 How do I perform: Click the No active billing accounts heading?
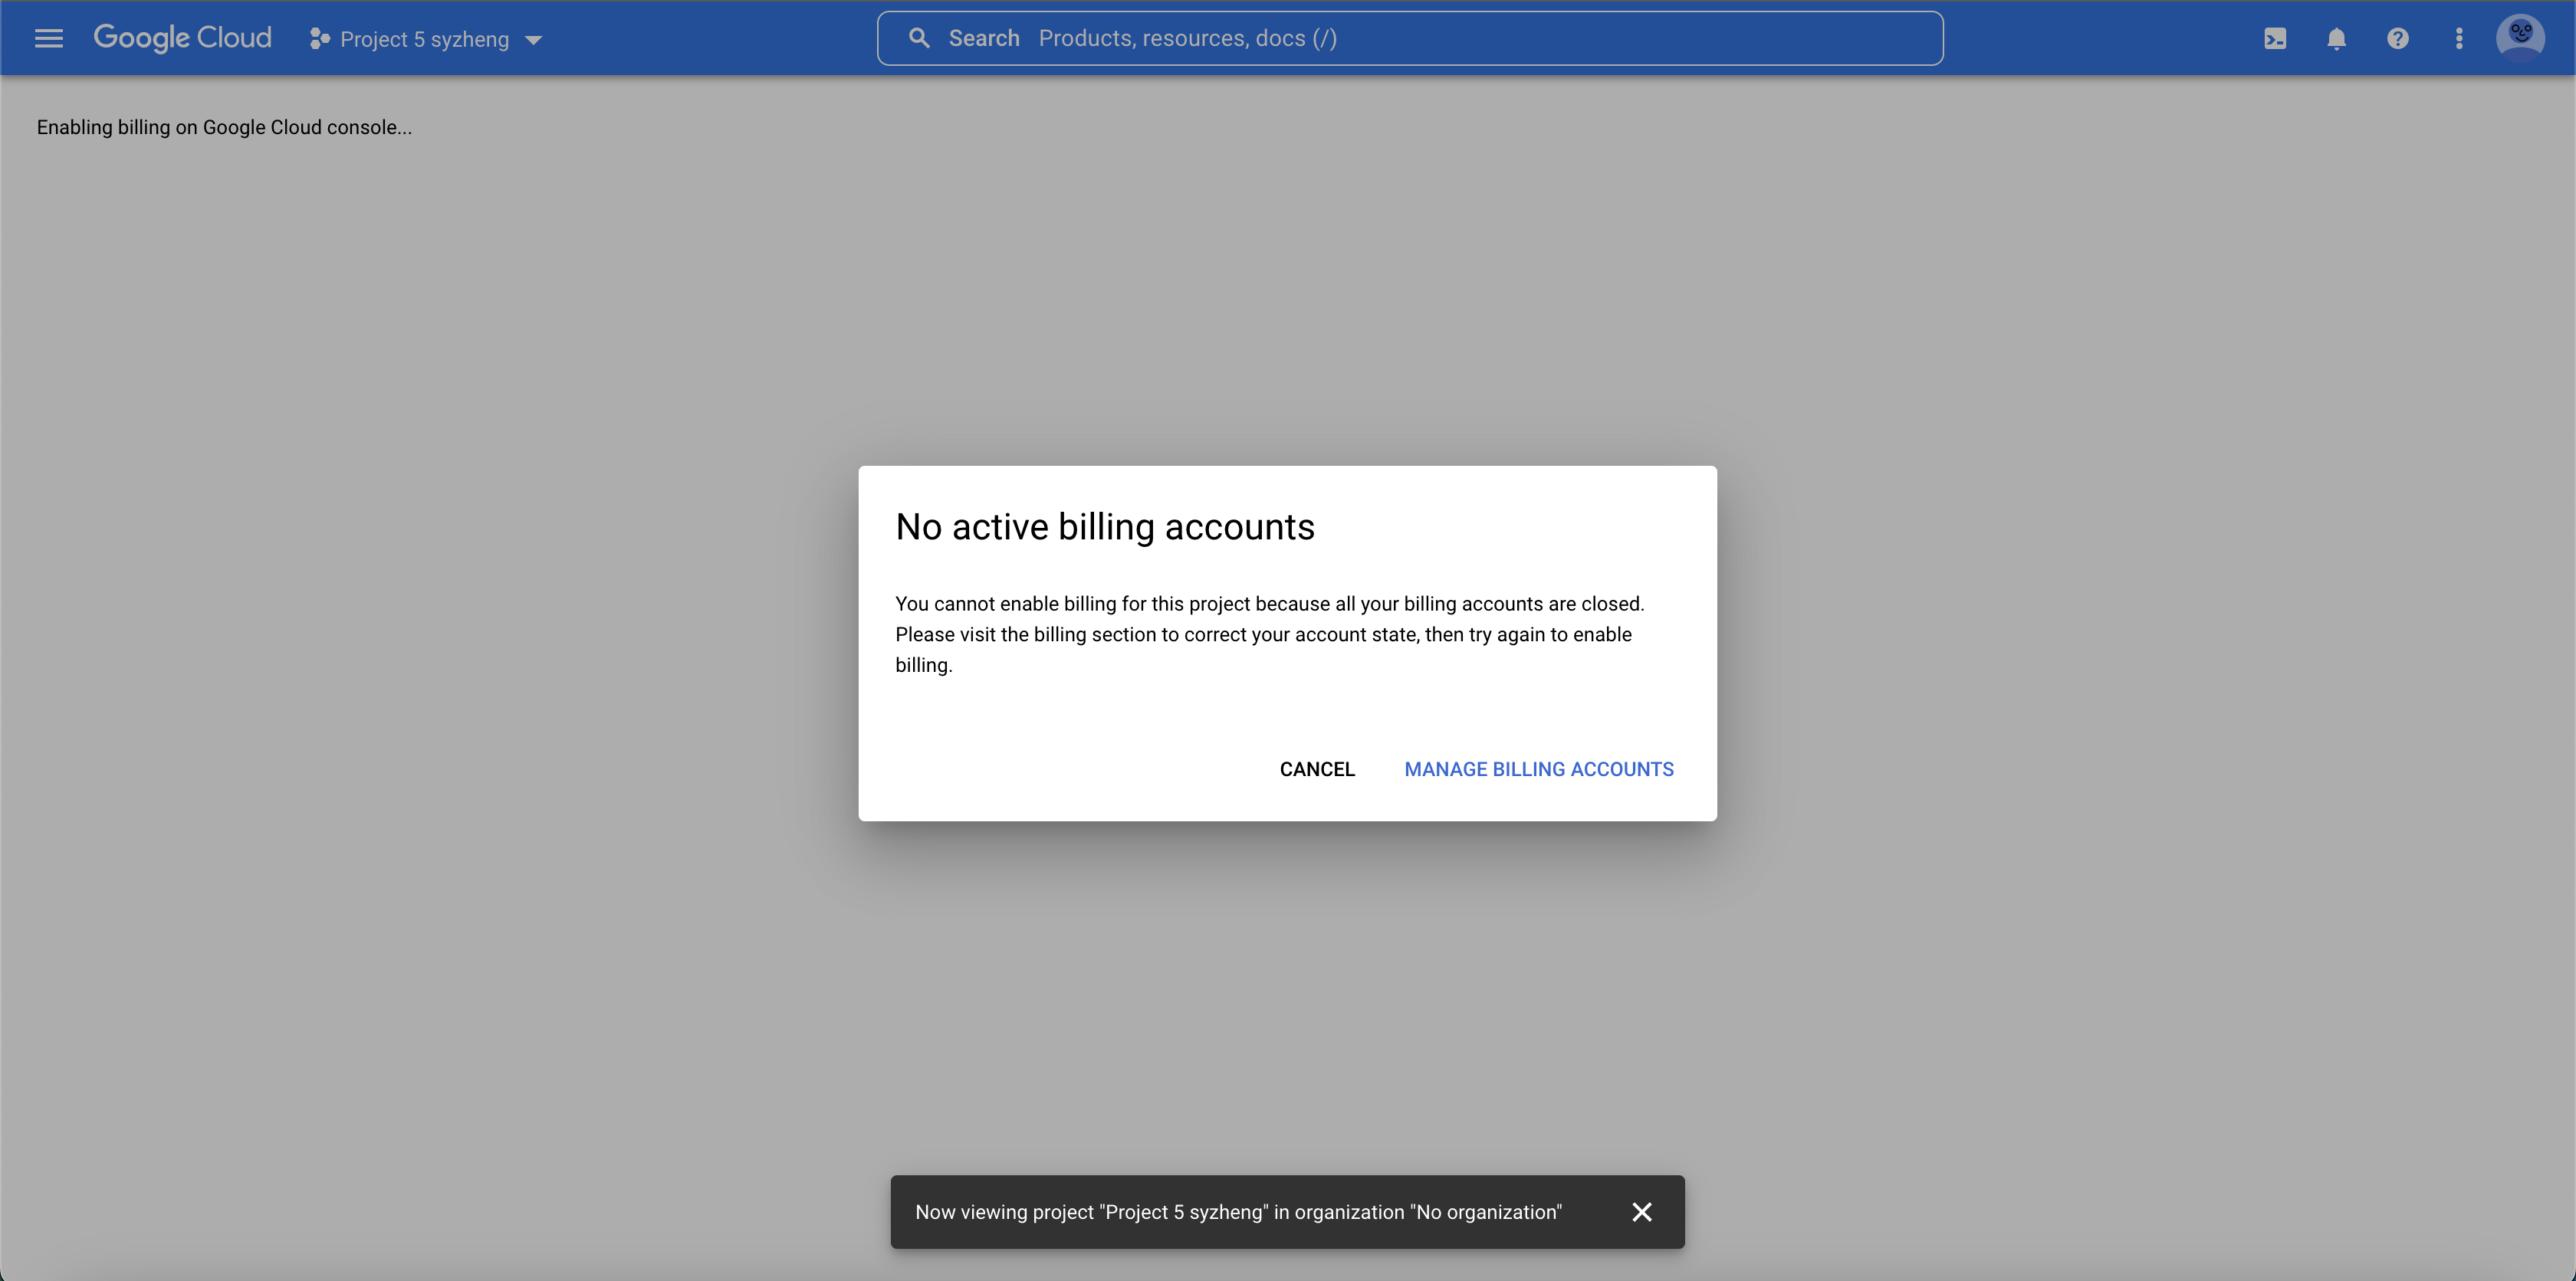1104,526
